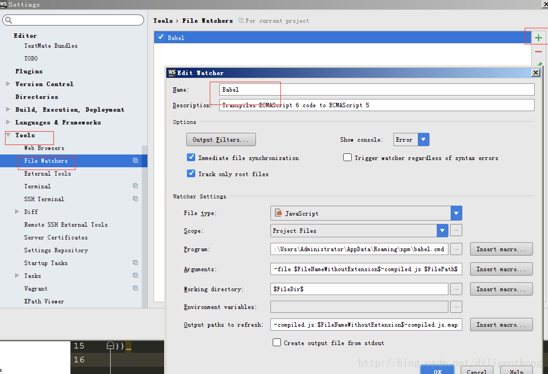
Task: Click the Cancel button
Action: pyautogui.click(x=477, y=370)
